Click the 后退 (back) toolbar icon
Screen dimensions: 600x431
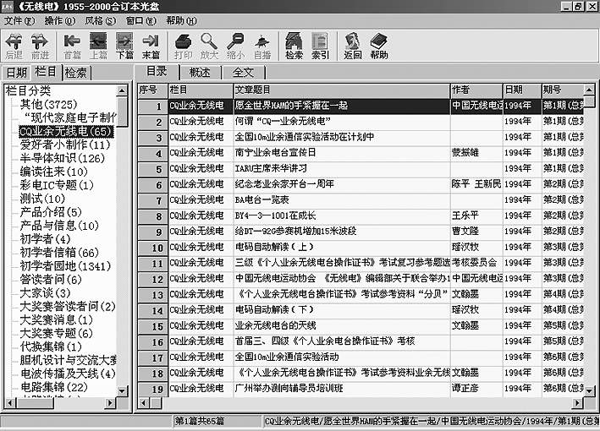click(14, 46)
